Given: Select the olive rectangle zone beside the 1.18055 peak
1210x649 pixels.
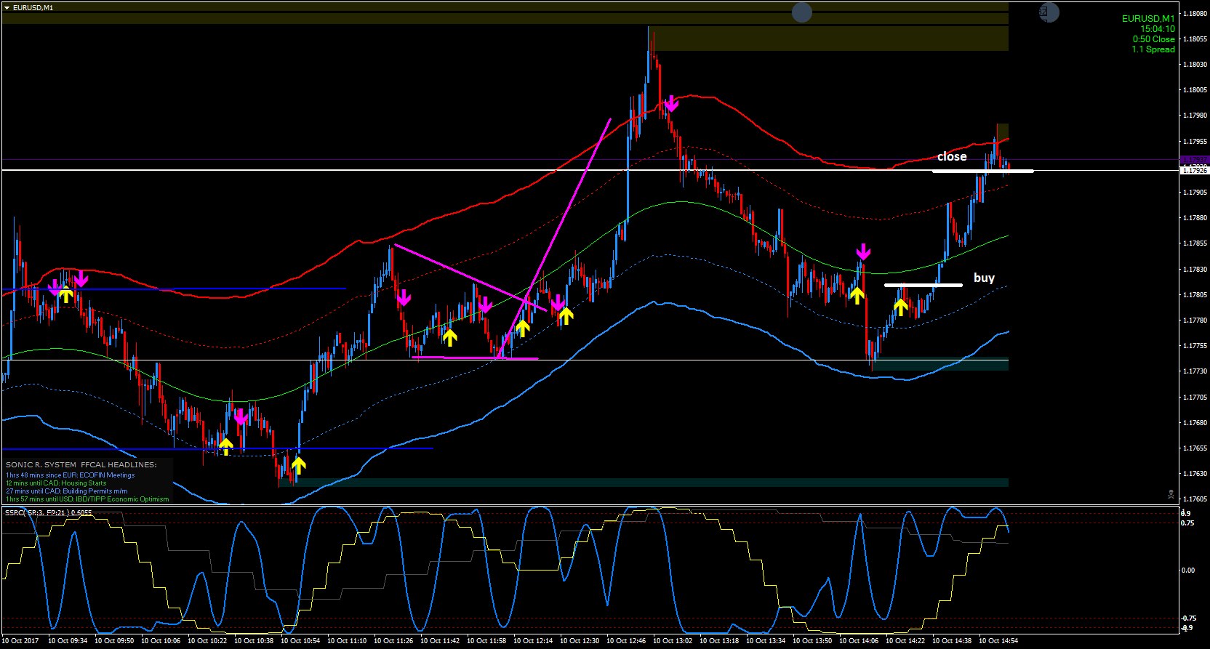Looking at the screenshot, I should click(828, 39).
